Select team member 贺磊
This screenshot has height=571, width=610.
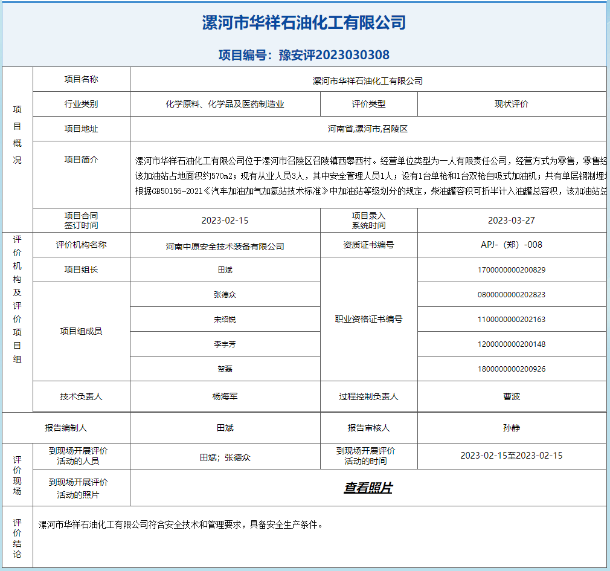(225, 369)
